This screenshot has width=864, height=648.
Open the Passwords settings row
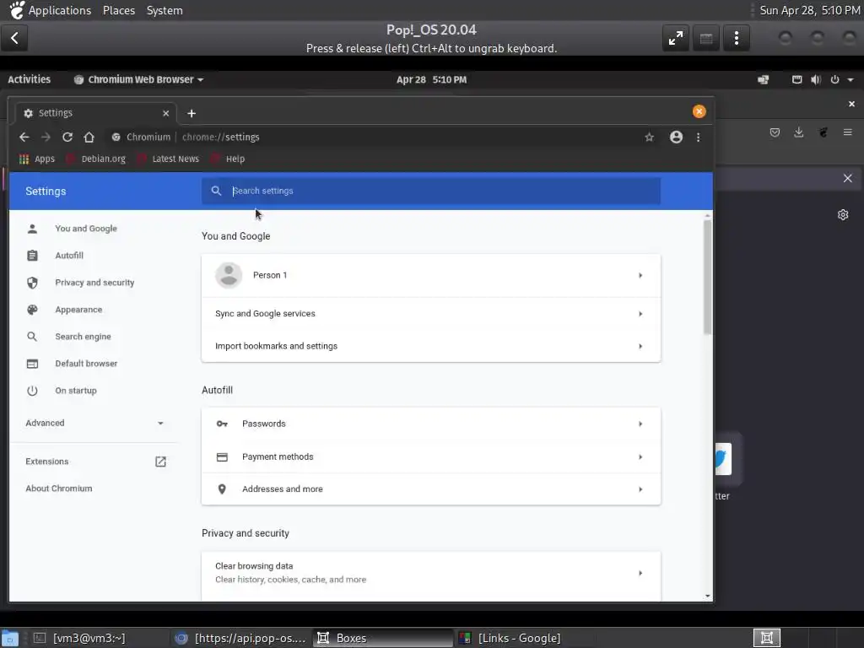(x=431, y=424)
